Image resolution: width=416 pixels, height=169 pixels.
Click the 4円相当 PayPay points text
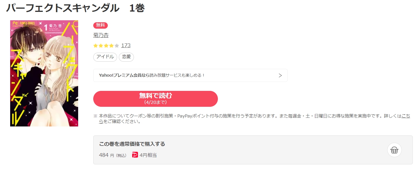pyautogui.click(x=148, y=155)
